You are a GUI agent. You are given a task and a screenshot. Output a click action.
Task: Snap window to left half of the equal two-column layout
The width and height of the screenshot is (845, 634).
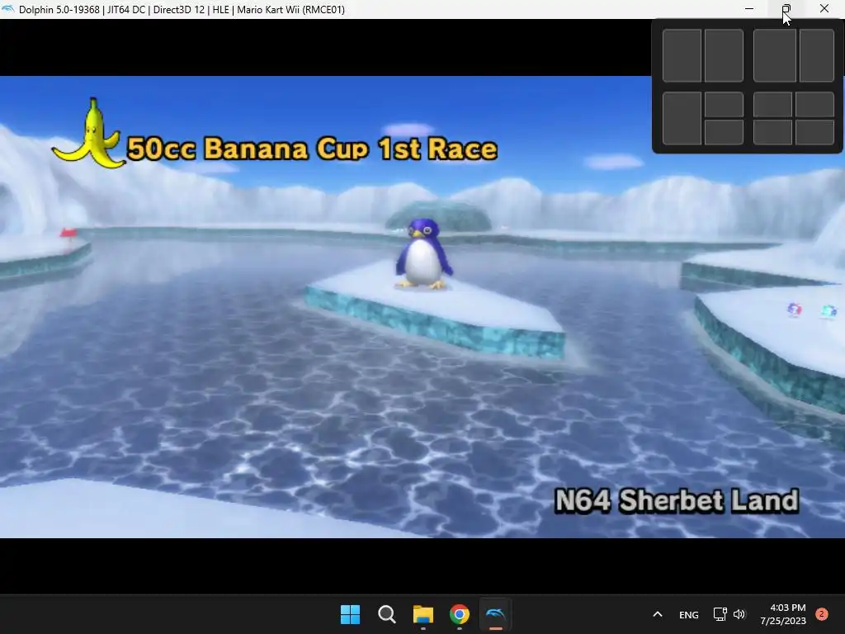pos(682,55)
